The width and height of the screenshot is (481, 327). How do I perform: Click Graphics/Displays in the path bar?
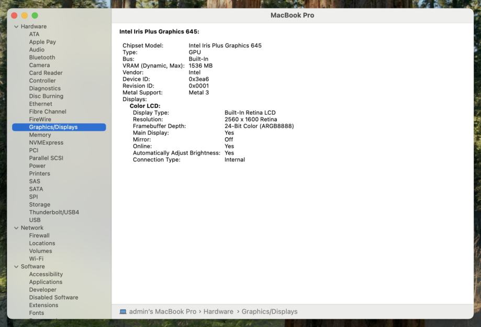coord(270,312)
